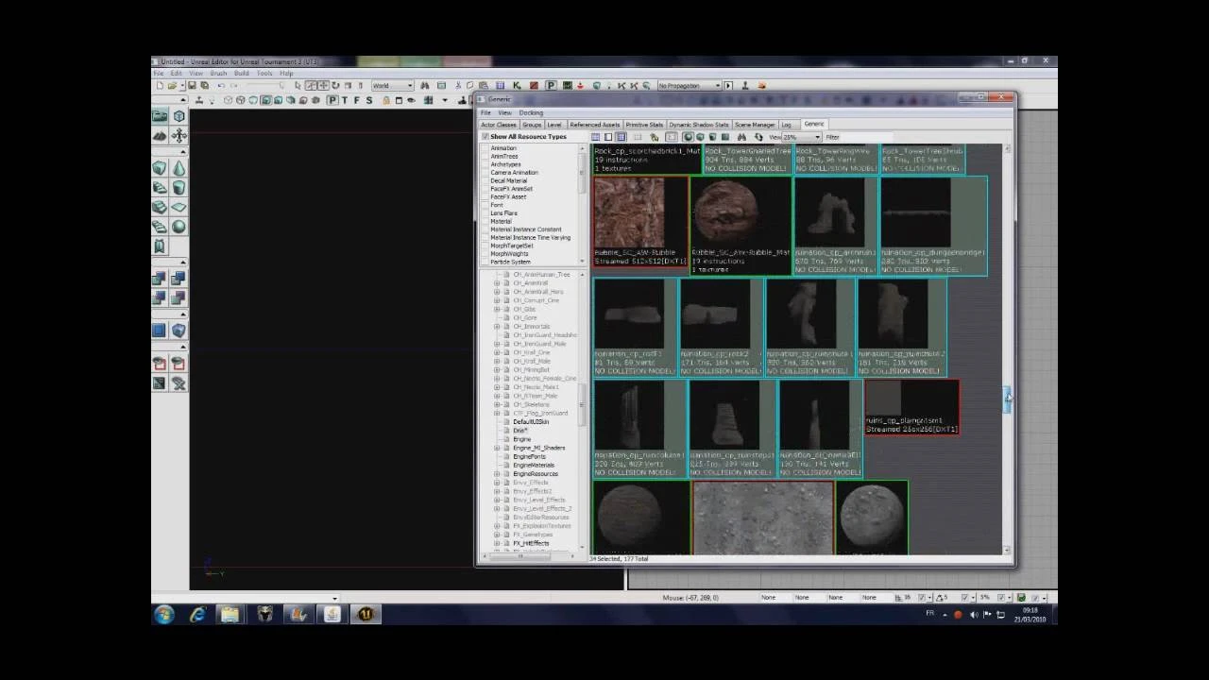Toggle Show All Resource Types checkbox
The image size is (1209, 680).
[x=485, y=137]
